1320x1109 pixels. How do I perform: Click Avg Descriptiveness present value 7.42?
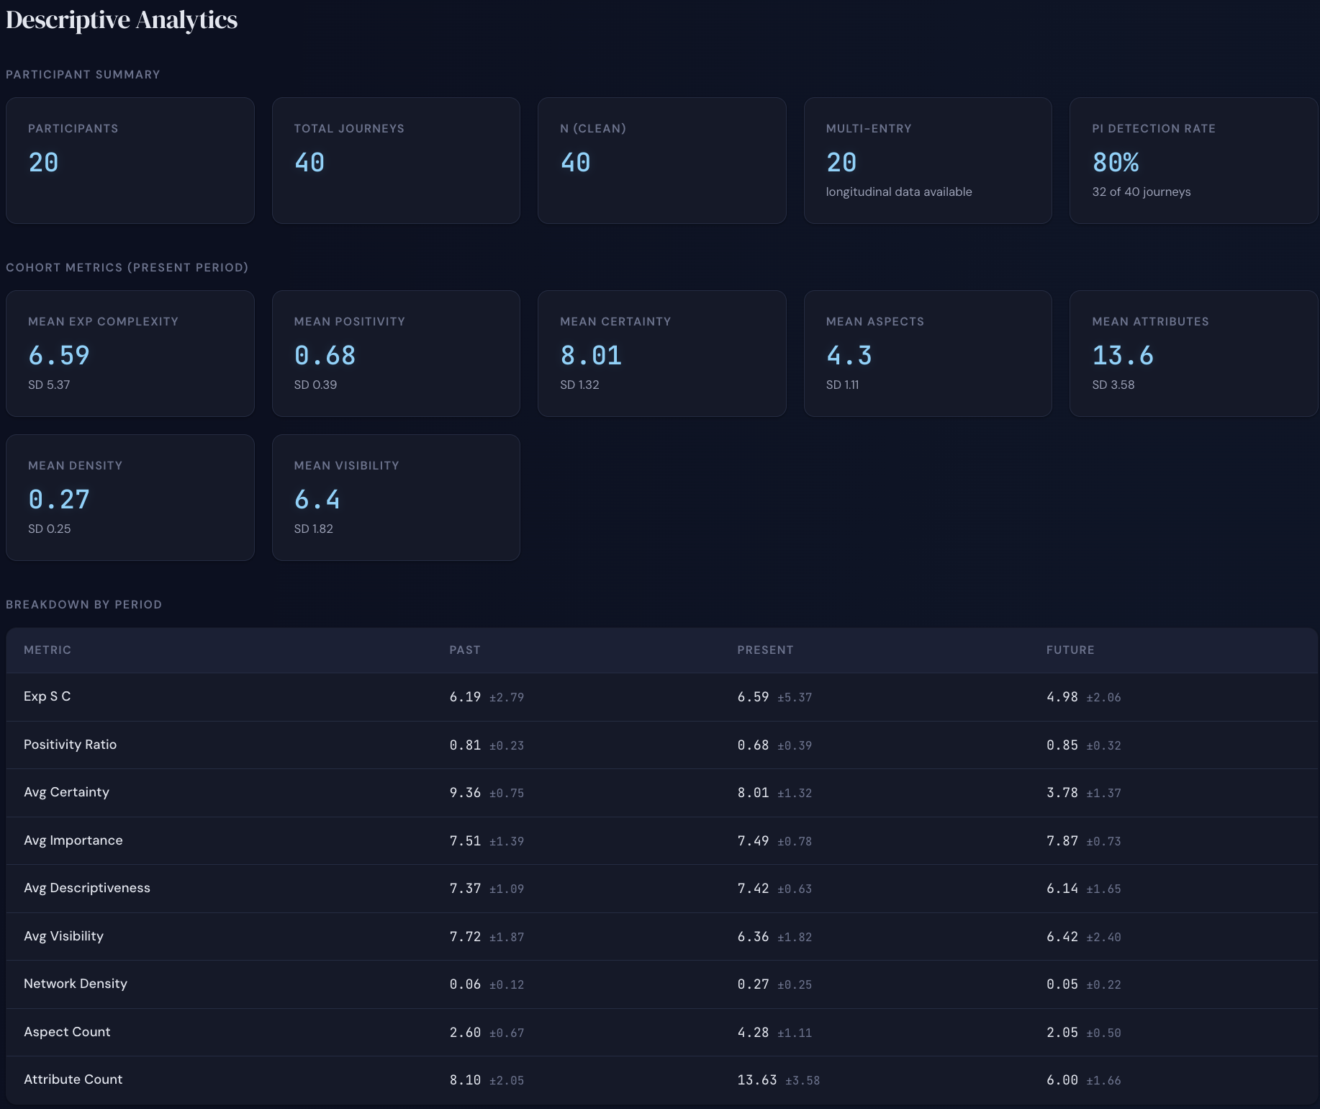click(x=753, y=889)
